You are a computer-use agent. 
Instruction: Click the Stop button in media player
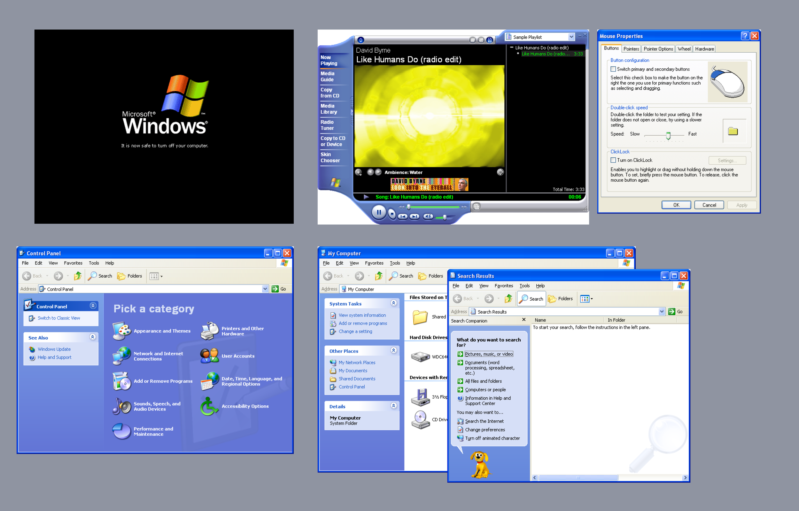coord(392,214)
